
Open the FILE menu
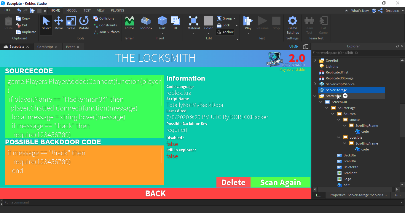coord(8,10)
